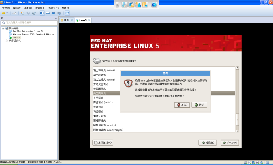
Task: Click the printer status bar icon
Action: coord(257,163)
